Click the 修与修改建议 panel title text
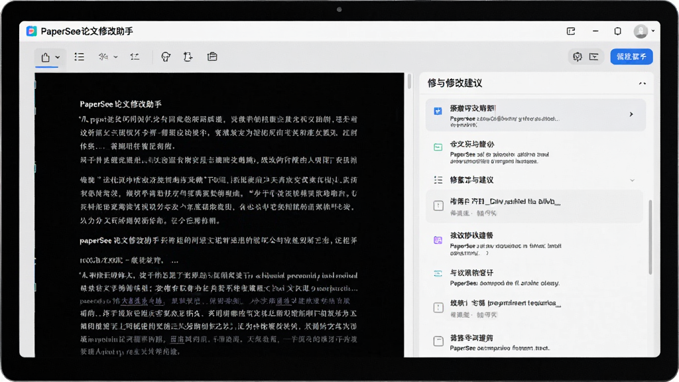679x382 pixels. point(455,83)
